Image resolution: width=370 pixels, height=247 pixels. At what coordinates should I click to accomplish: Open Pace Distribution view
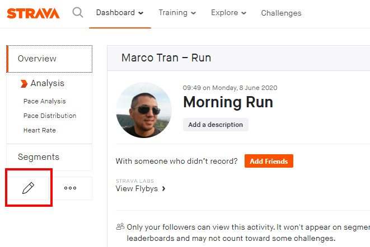pyautogui.click(x=50, y=116)
